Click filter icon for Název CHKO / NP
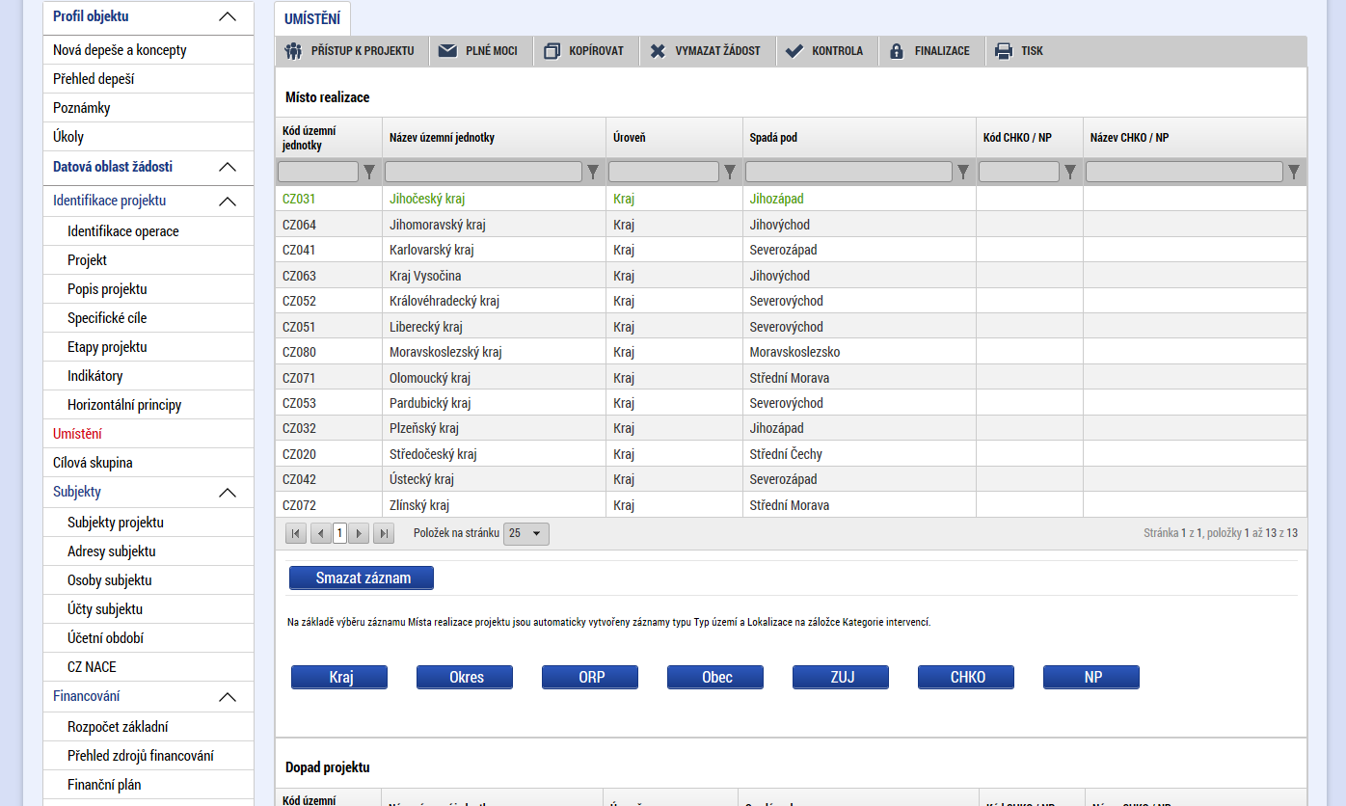1346x806 pixels. click(1294, 172)
